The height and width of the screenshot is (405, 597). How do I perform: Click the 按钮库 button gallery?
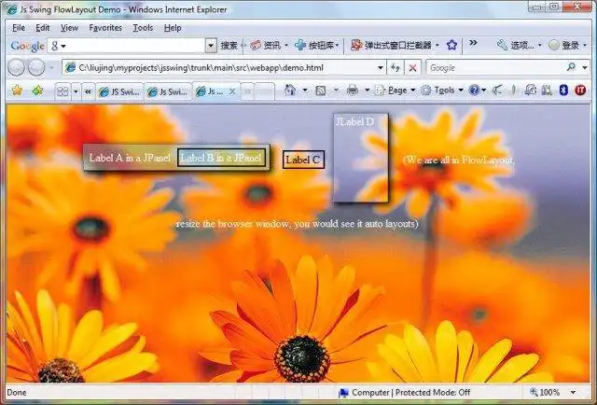pos(317,46)
